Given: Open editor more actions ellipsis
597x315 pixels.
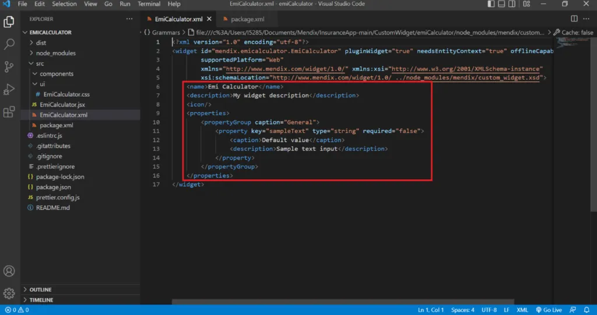Looking at the screenshot, I should (x=587, y=19).
